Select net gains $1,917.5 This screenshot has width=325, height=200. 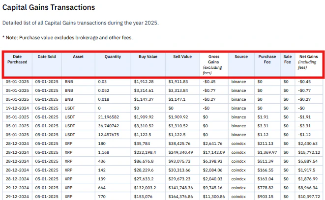click(306, 170)
